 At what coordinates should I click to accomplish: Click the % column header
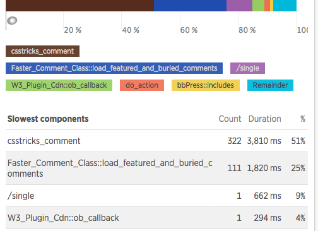click(x=303, y=119)
